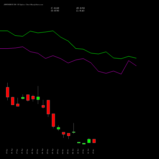Click the small red candle for 17 Sep
Screen dimensions: 159x159
pos(18,105)
